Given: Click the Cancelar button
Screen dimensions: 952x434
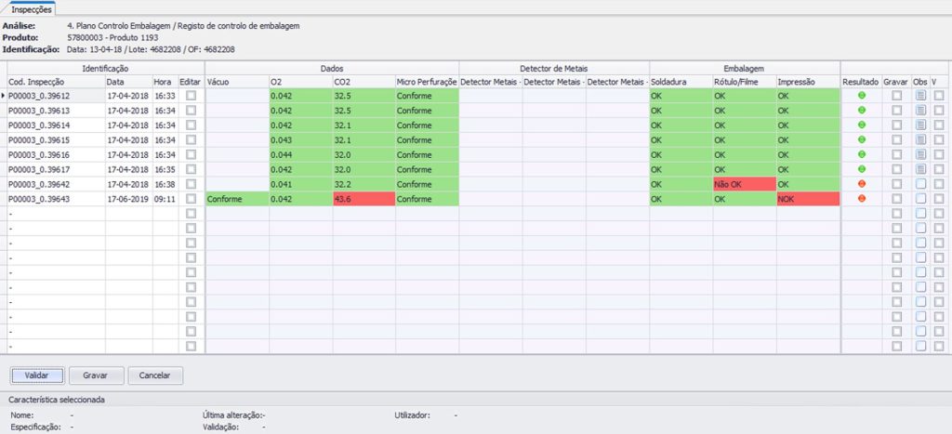Looking at the screenshot, I should point(154,375).
